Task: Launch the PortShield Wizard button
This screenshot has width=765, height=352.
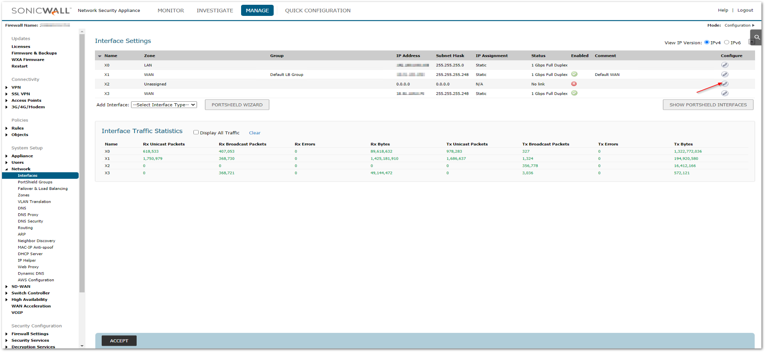Action: coord(237,105)
